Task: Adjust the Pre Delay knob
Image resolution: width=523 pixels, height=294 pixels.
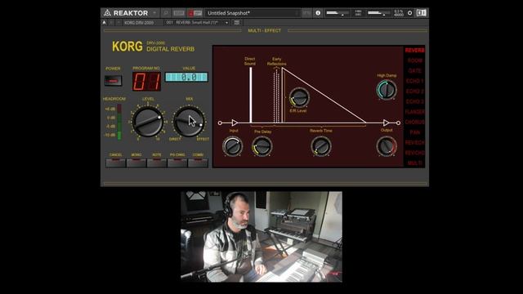Action: point(262,146)
